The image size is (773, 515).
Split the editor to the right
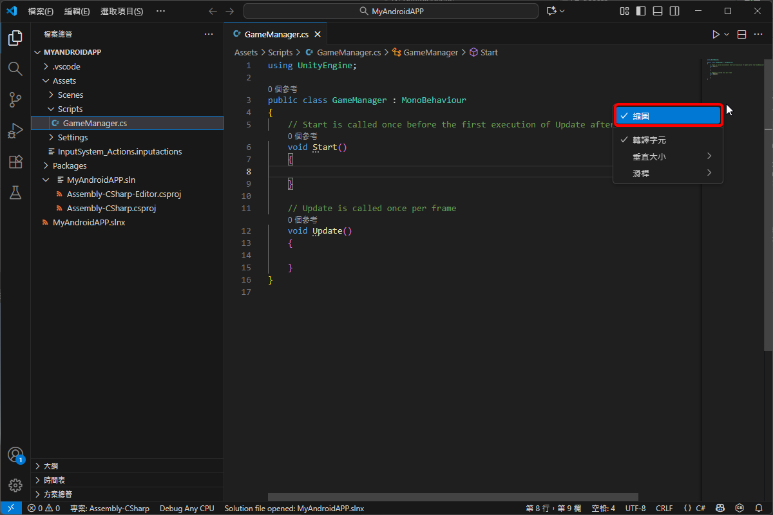pos(741,35)
